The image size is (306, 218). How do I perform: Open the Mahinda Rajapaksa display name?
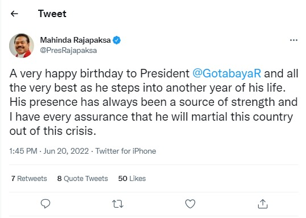point(75,40)
